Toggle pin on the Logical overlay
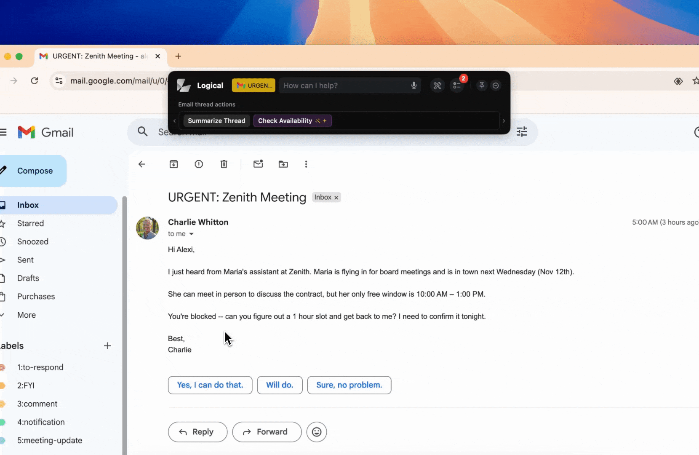Viewport: 699px width, 455px height. coord(482,86)
